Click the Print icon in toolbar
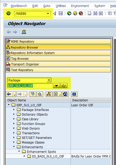This screenshot has width=116, height=165. coord(90,13)
